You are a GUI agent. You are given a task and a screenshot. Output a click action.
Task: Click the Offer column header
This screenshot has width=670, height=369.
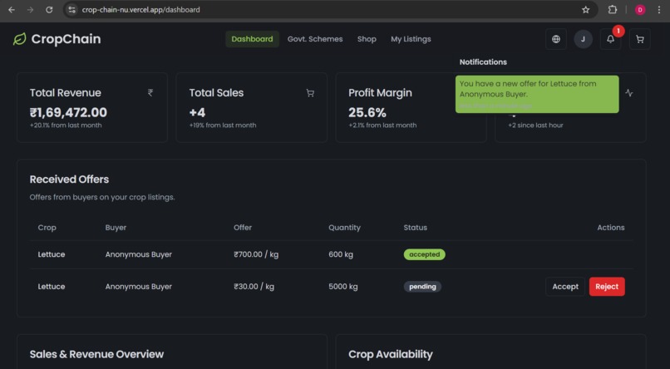pyautogui.click(x=243, y=228)
